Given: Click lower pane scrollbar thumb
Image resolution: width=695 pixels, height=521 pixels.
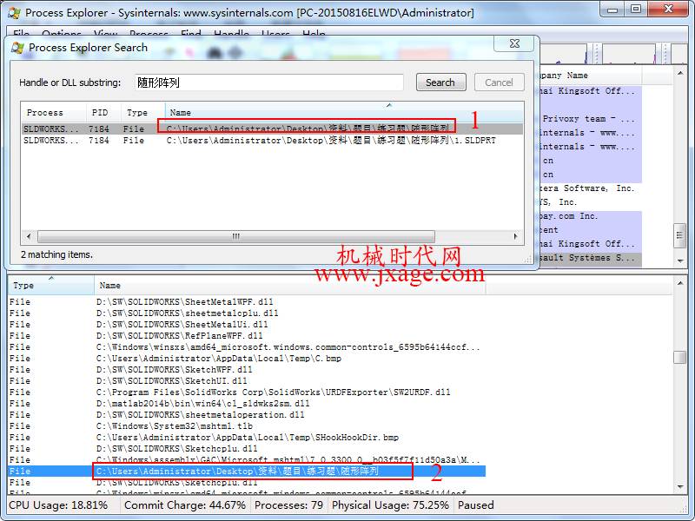Looking at the screenshot, I should [x=679, y=357].
